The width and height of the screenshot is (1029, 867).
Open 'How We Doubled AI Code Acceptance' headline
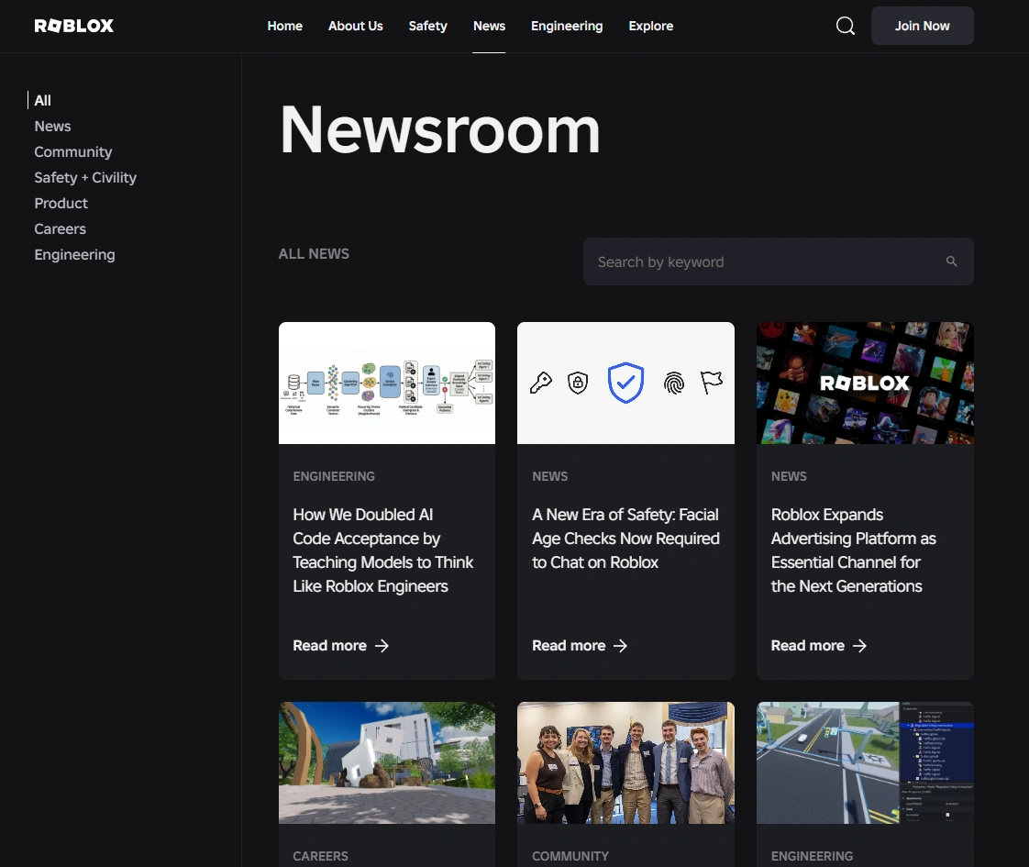coord(382,550)
